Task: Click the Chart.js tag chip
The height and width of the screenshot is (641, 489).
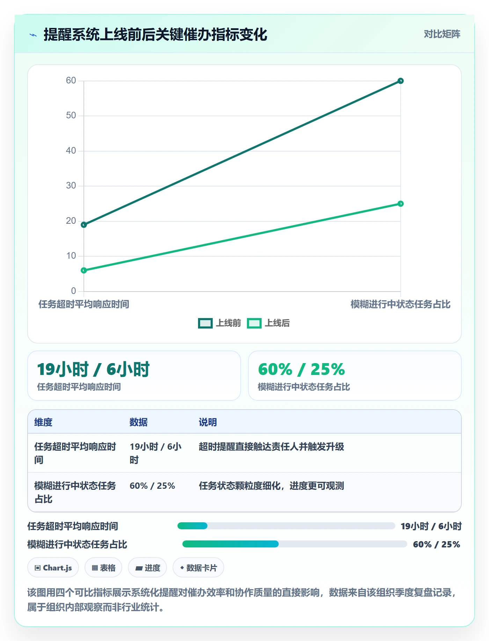Action: click(x=53, y=568)
